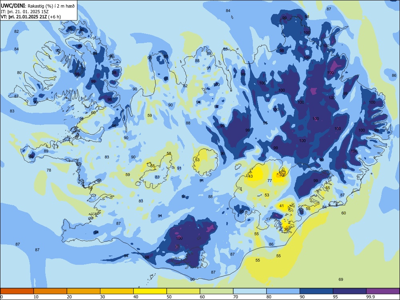Click the 40–50 bright yellow legend swatch
This screenshot has height=300, width=400.
150,291
